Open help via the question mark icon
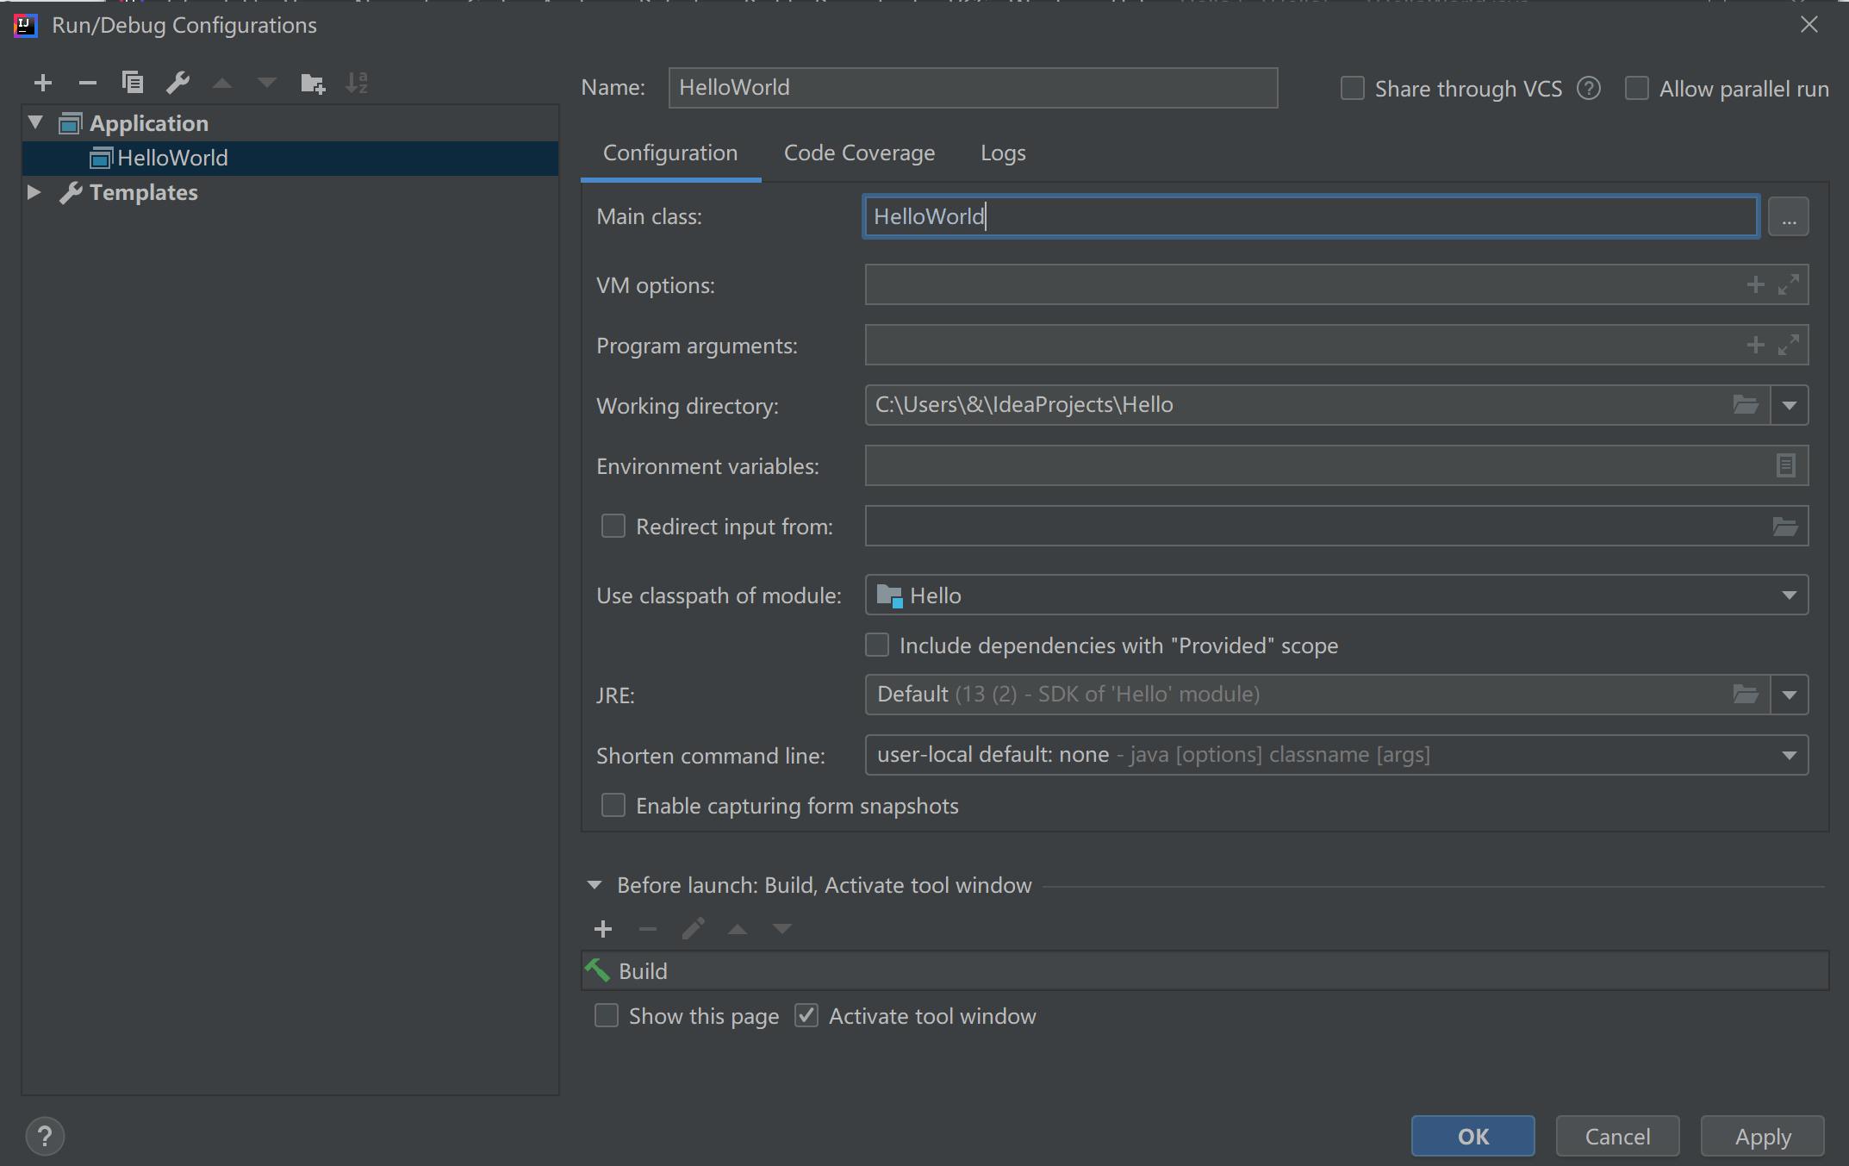Viewport: 1849px width, 1166px height. (45, 1136)
